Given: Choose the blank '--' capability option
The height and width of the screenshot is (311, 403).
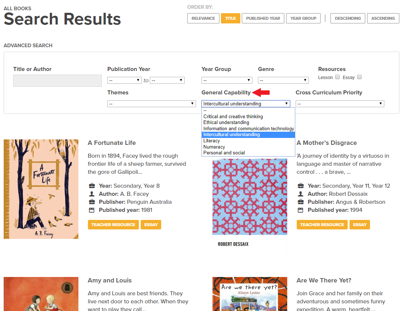Looking at the screenshot, I should [248, 110].
